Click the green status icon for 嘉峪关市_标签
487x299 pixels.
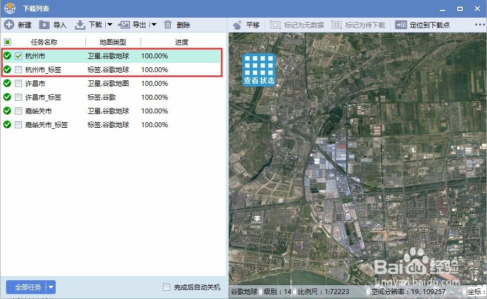pos(7,124)
